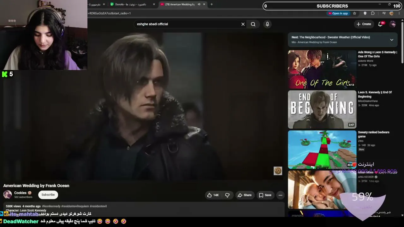Click the #residentevil hashtag
Viewport: 404px width, 227px height.
coord(98,206)
